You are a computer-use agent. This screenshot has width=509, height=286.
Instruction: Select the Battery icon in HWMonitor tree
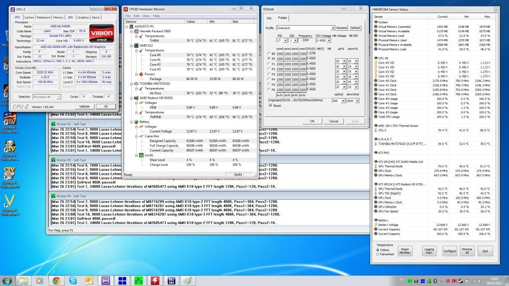(136, 122)
